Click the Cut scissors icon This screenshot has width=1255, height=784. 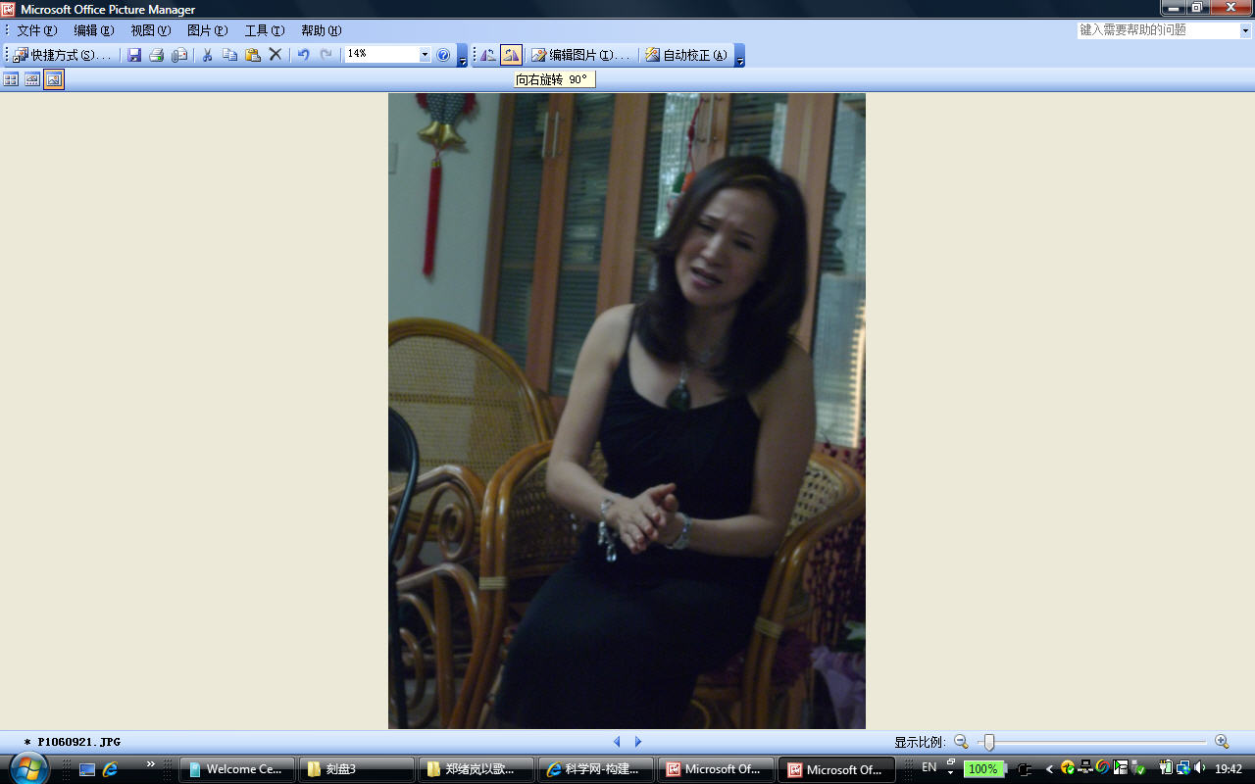pyautogui.click(x=207, y=55)
